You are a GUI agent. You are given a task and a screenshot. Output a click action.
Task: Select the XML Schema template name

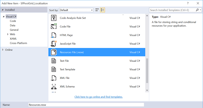click(x=67, y=86)
